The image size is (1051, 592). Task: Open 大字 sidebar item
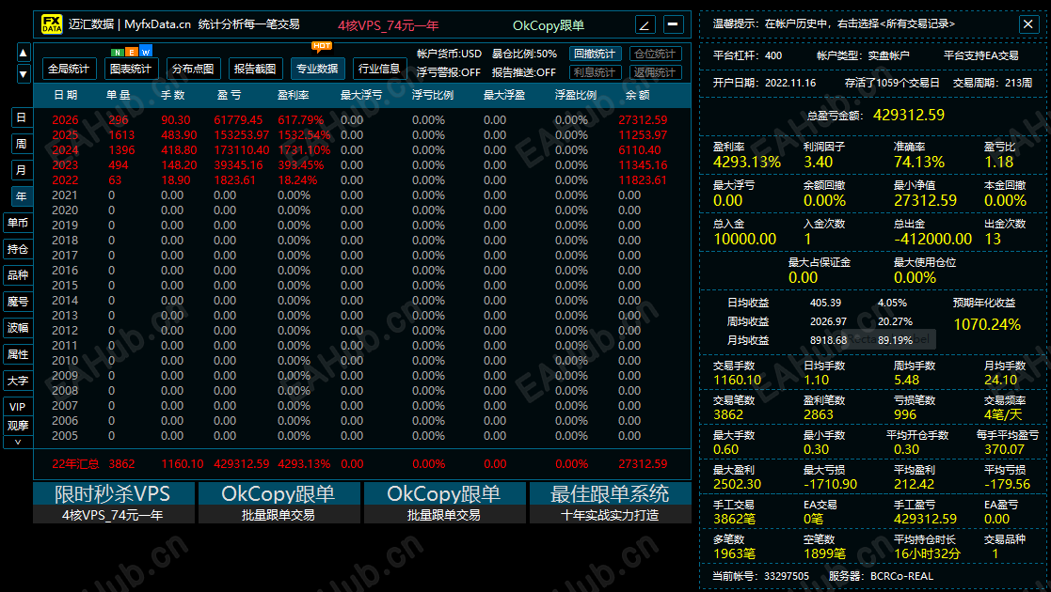tap(18, 381)
